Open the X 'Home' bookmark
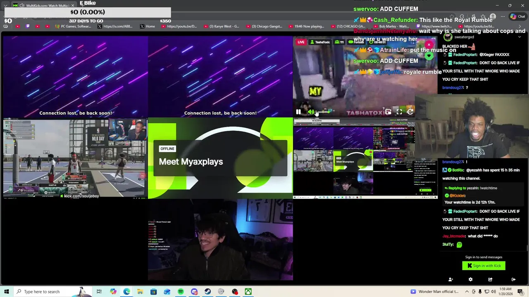529x297 pixels. (148, 26)
